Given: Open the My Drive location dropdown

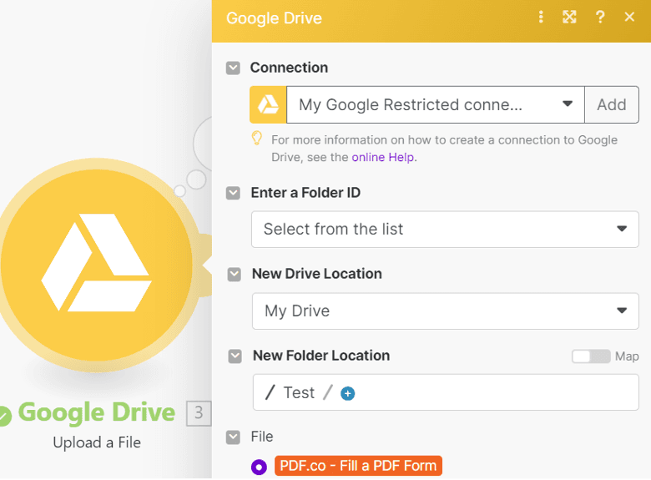Looking at the screenshot, I should click(445, 311).
